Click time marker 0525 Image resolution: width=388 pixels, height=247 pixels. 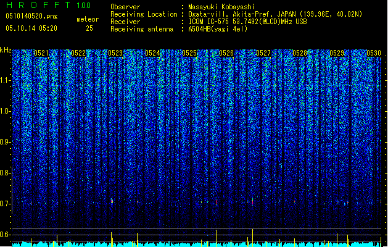coord(189,53)
